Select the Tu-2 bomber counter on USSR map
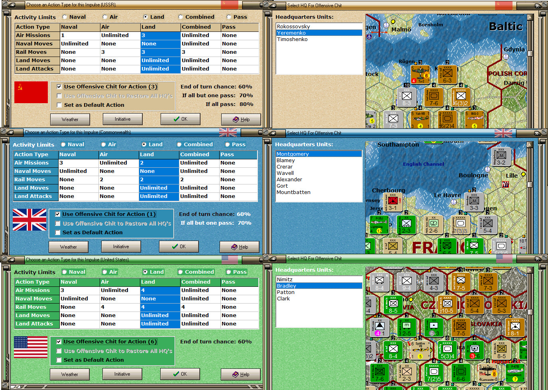The width and height of the screenshot is (548, 390). point(420,74)
